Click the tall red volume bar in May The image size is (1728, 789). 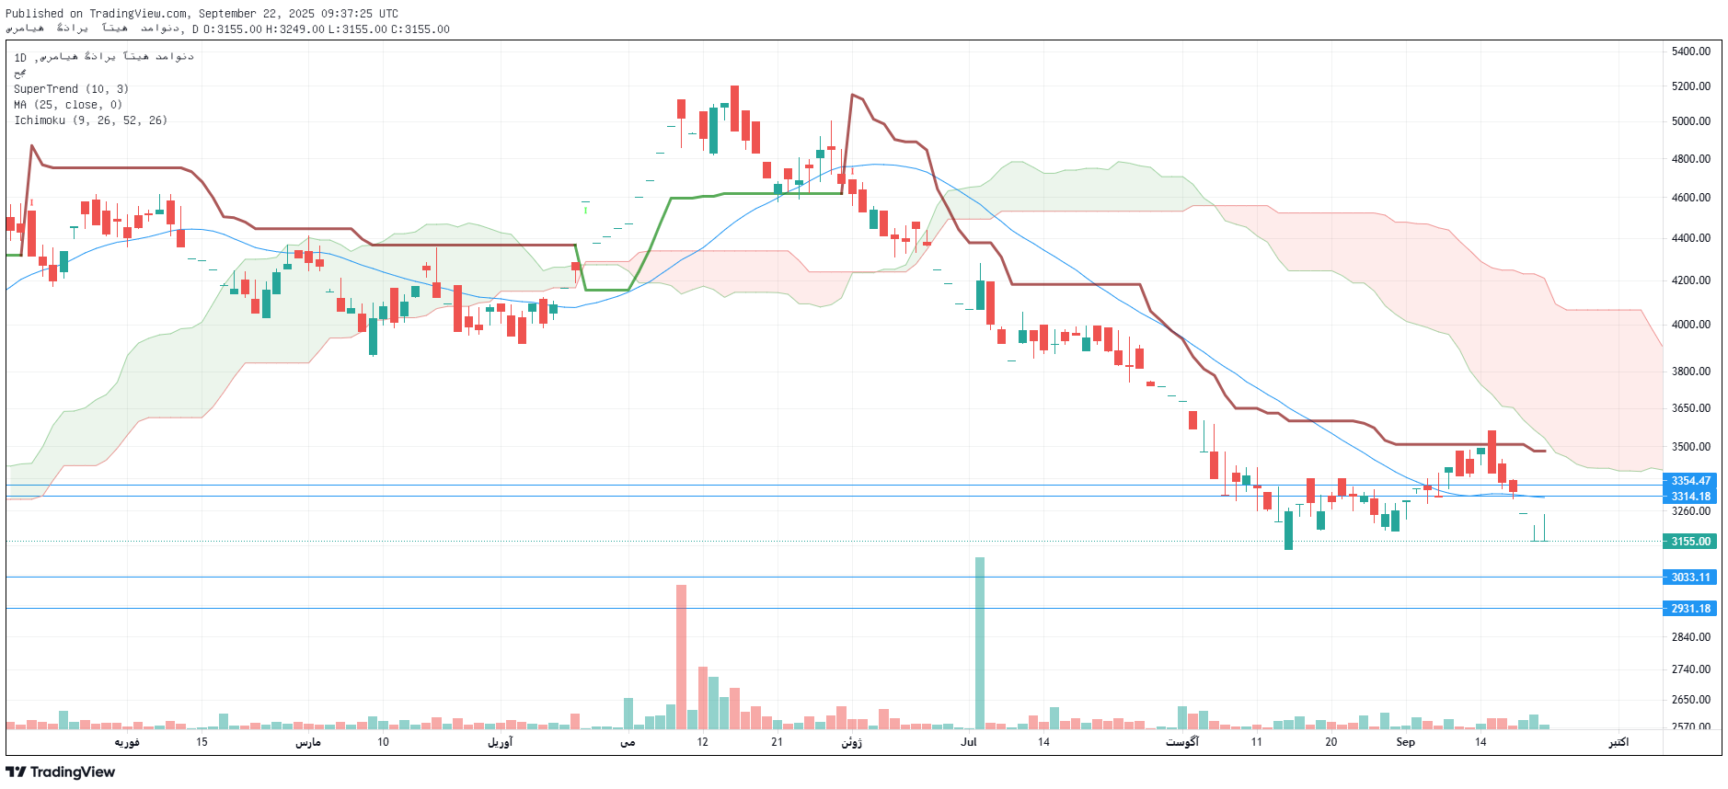tap(681, 656)
